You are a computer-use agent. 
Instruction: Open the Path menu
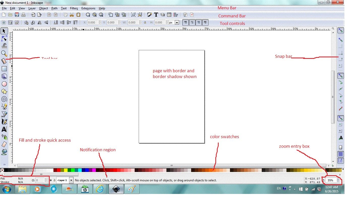54,8
